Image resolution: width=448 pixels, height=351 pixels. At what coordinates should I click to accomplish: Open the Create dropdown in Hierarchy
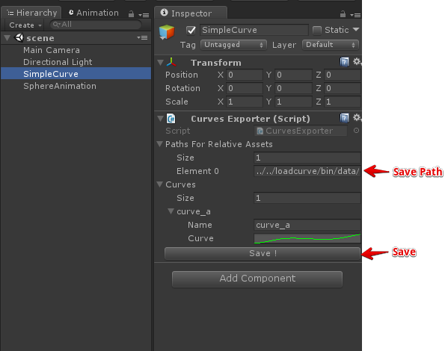pos(25,25)
